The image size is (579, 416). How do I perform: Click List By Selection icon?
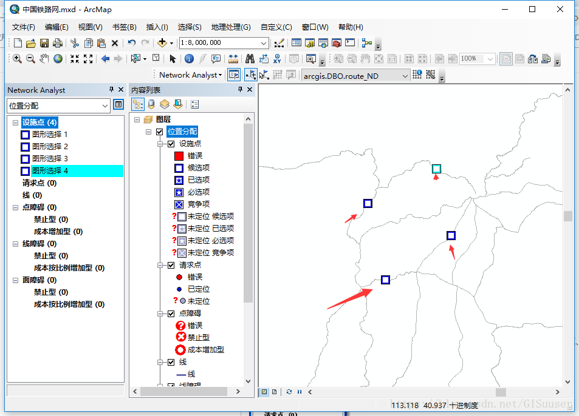pos(178,105)
